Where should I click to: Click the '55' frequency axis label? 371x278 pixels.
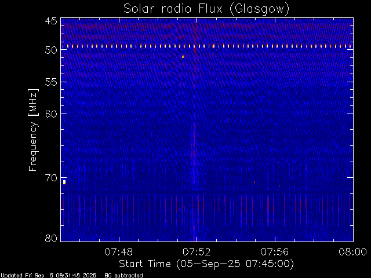point(51,82)
